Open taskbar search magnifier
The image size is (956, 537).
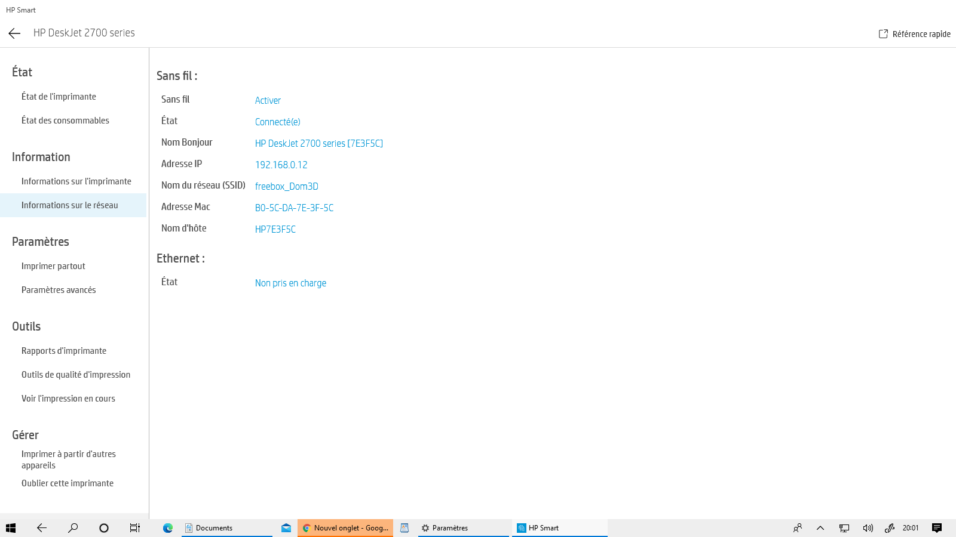coord(73,528)
